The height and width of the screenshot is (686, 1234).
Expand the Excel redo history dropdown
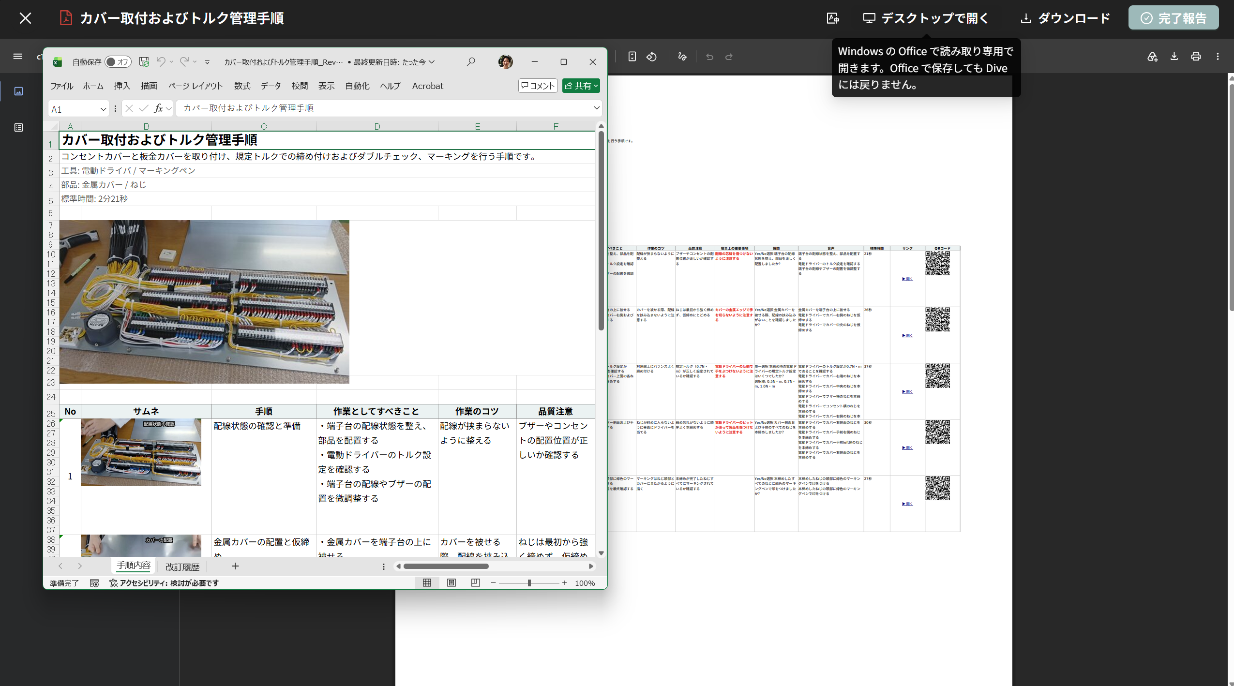coord(195,62)
